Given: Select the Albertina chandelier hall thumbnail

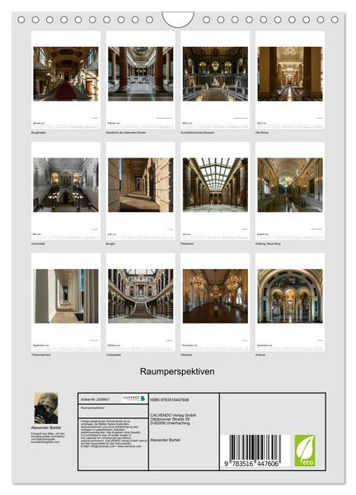Looking at the screenshot, I should click(215, 296).
